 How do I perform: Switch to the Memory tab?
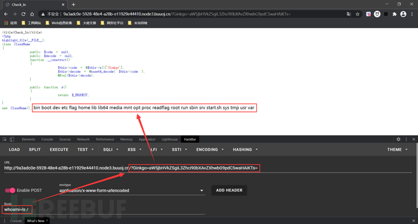127,139
